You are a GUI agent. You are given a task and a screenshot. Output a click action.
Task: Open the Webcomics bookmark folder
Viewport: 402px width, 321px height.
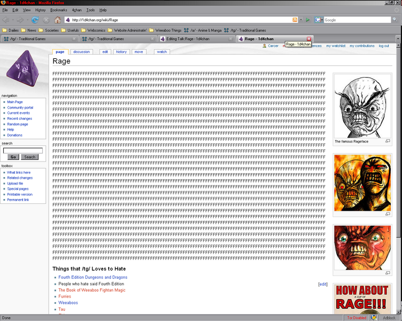pyautogui.click(x=94, y=30)
